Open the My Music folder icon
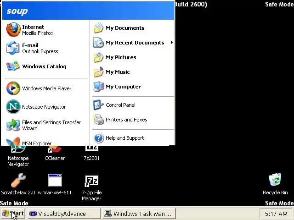Viewport: 294px width, 220px height. [x=98, y=72]
